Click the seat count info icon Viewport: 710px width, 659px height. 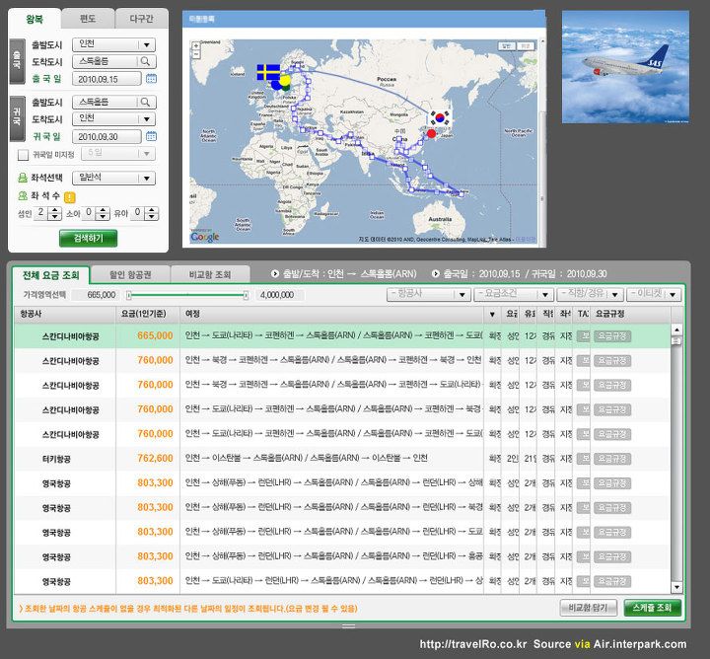pos(70,197)
